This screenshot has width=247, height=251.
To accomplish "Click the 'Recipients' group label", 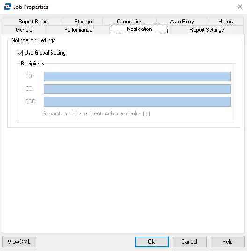I will [x=32, y=64].
